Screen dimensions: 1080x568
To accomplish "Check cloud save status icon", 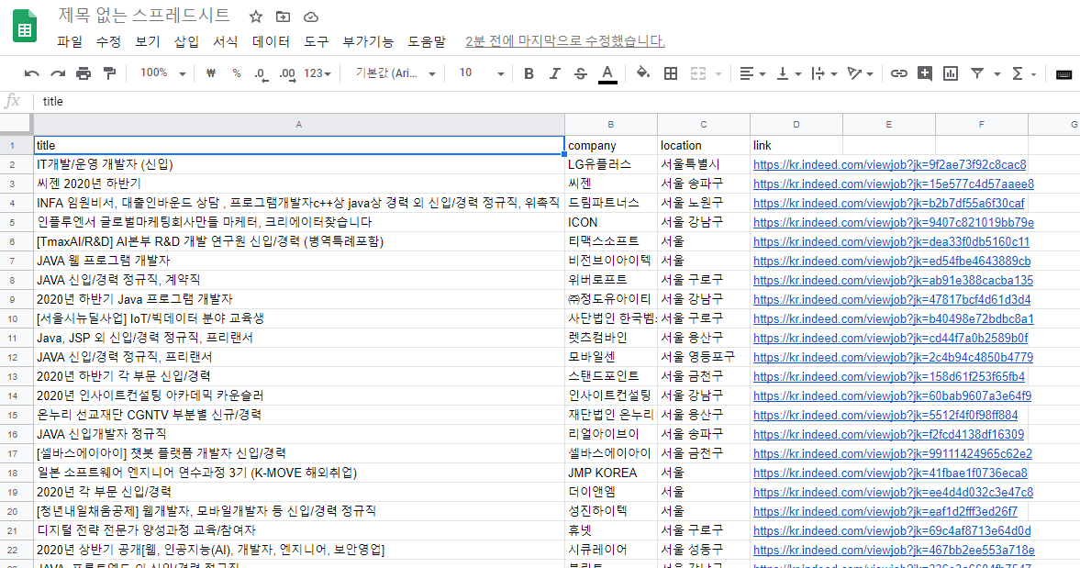I will 311,17.
